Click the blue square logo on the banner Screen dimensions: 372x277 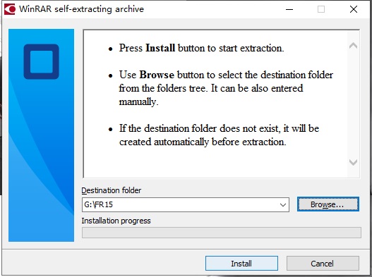(x=41, y=61)
